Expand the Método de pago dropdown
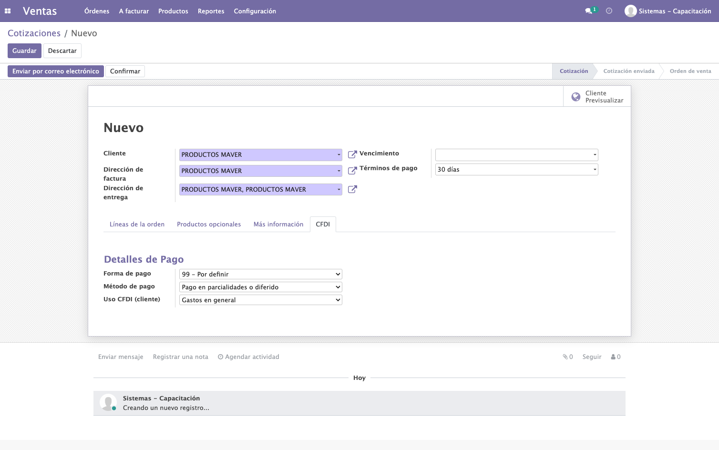Screen dimensions: 719x450 tap(261, 287)
